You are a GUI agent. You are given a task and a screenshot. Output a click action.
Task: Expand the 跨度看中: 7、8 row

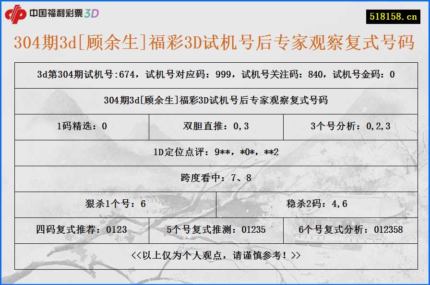tap(215, 179)
